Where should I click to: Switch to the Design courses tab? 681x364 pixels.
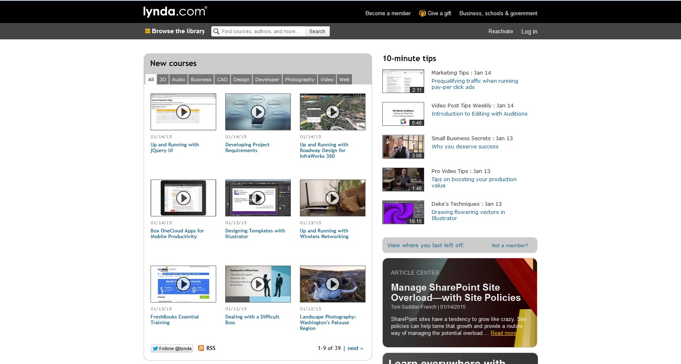241,80
